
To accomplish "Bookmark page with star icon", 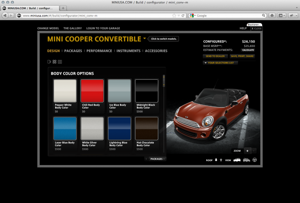I will 174,15.
